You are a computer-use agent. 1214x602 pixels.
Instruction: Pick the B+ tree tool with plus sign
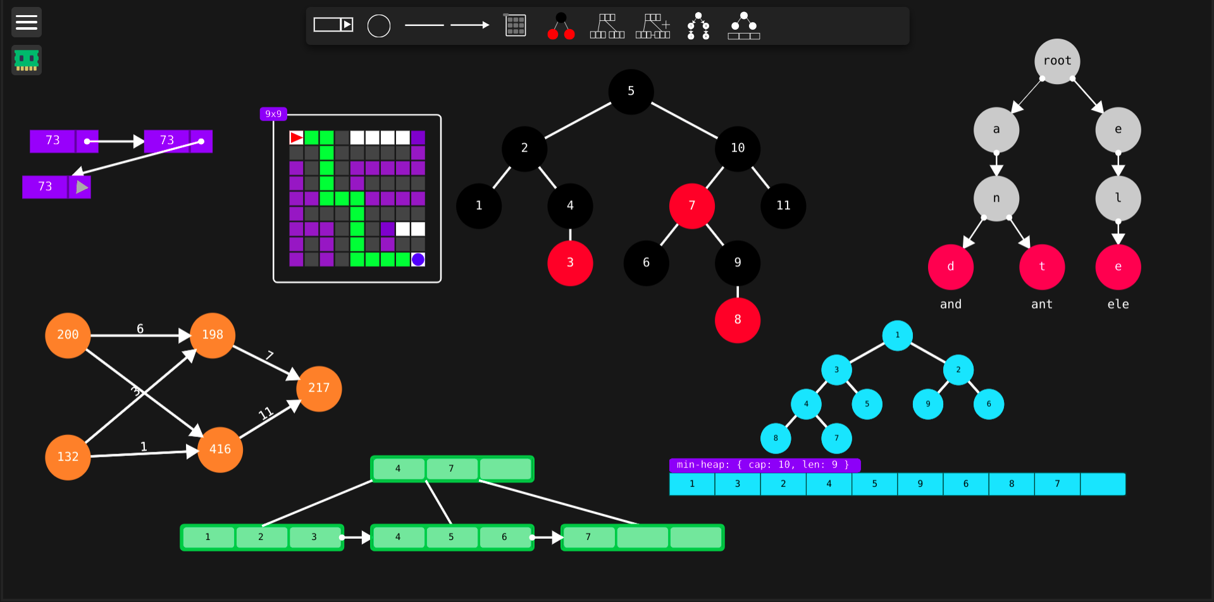(653, 26)
